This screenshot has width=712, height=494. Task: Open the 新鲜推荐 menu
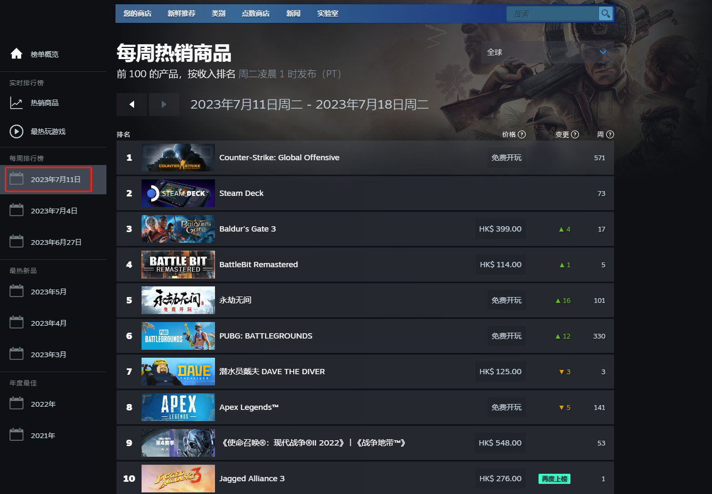[x=181, y=14]
